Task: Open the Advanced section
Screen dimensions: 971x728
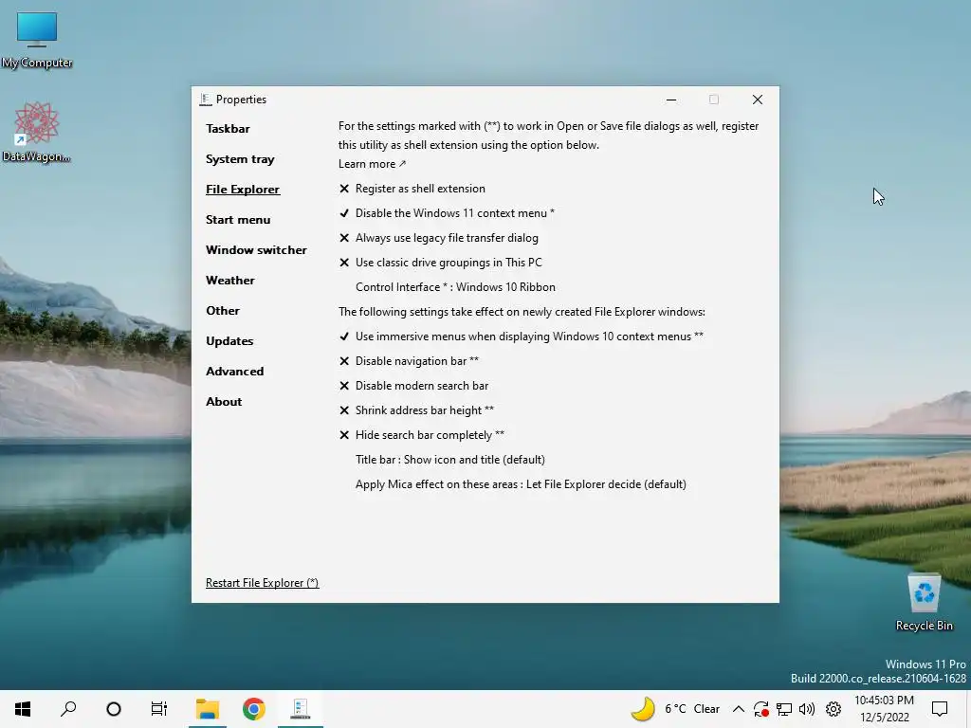Action: [x=235, y=372]
